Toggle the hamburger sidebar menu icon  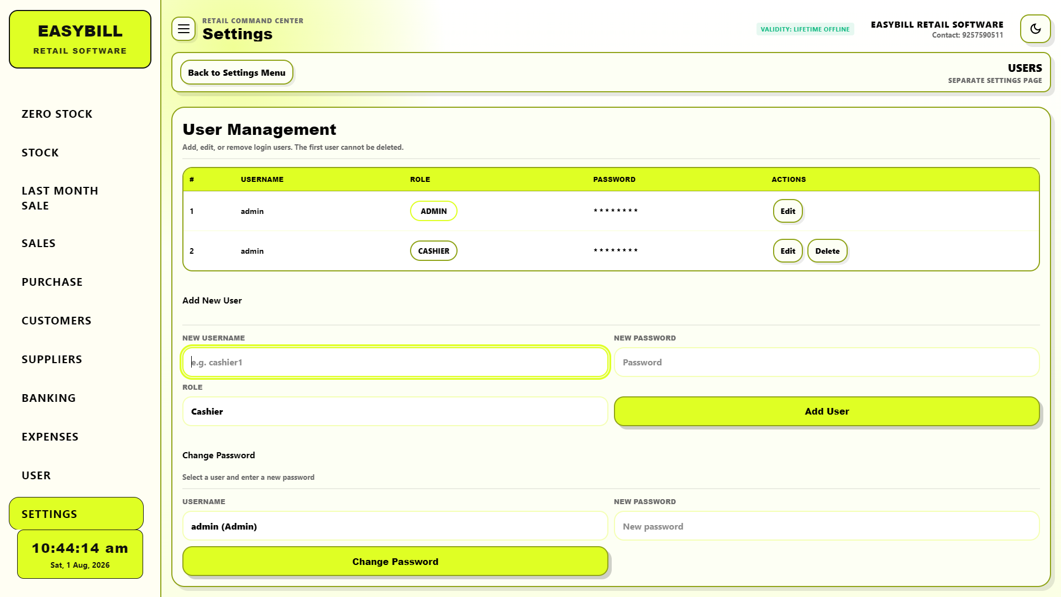183,29
